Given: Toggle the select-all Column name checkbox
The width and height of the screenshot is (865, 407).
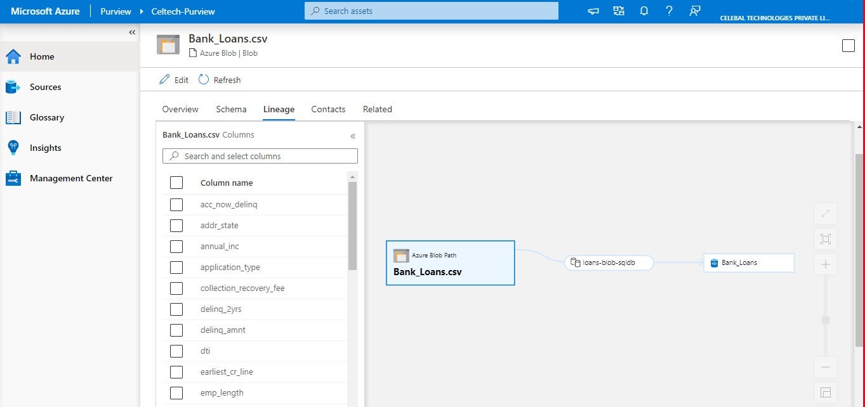Looking at the screenshot, I should (176, 183).
